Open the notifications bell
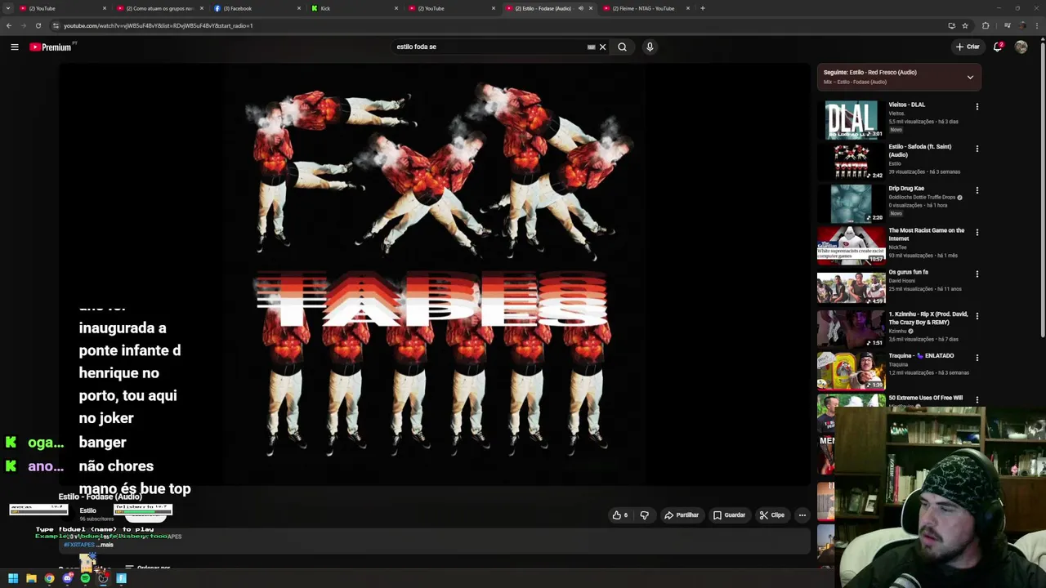The height and width of the screenshot is (588, 1046). [x=998, y=47]
